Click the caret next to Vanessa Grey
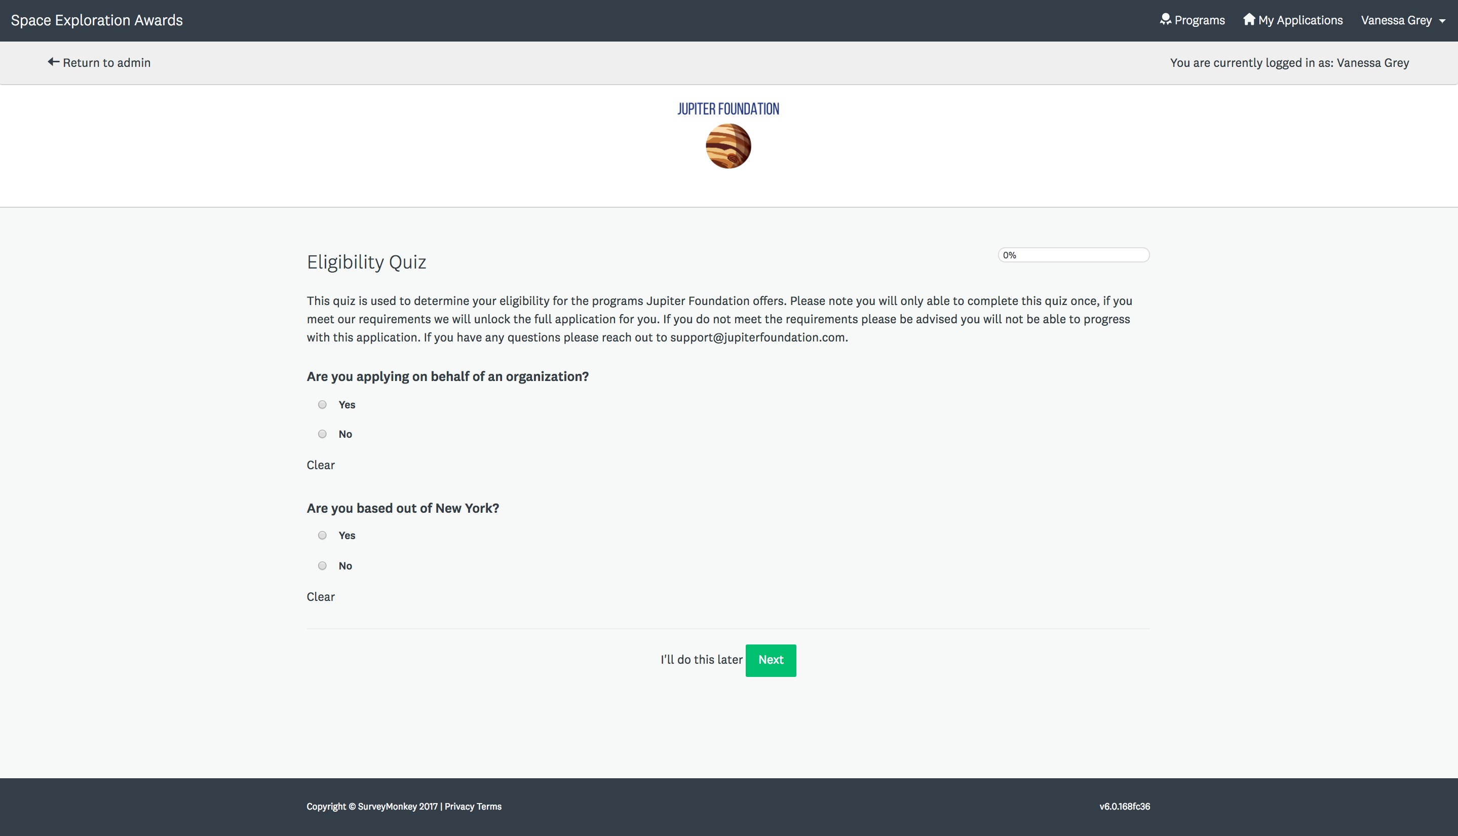1458x836 pixels. 1442,21
